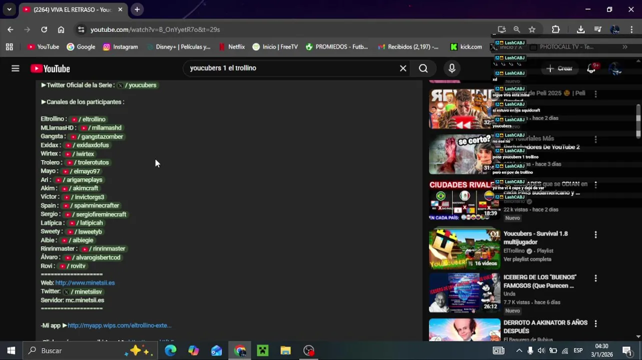
Task: Open the exidaxdofus channel link
Action: click(x=88, y=145)
